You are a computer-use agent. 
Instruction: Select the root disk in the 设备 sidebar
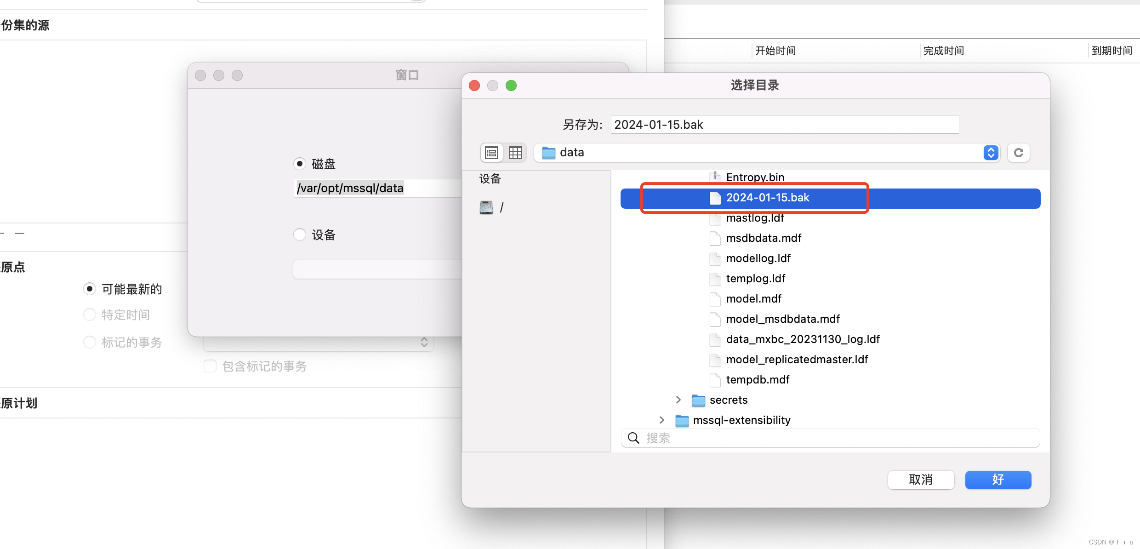tap(486, 207)
